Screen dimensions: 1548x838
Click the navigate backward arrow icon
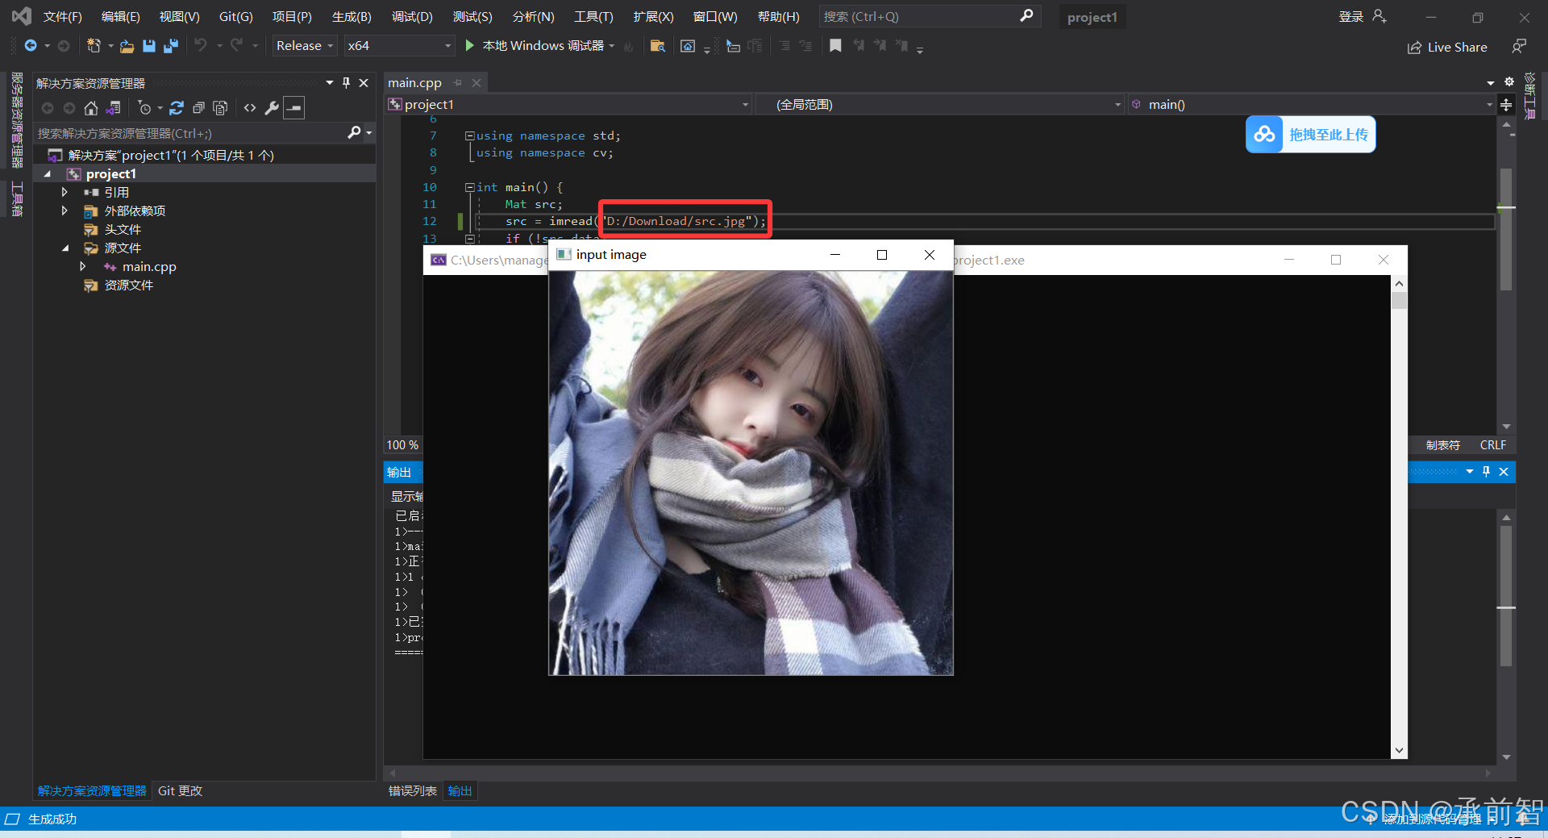tap(31, 46)
